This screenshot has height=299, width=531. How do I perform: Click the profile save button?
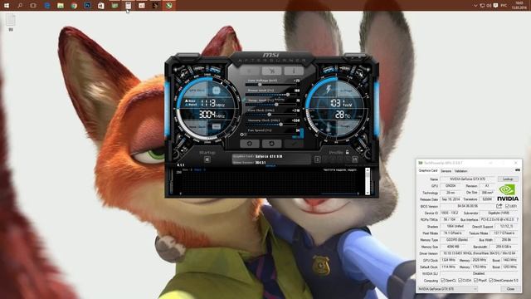click(354, 159)
